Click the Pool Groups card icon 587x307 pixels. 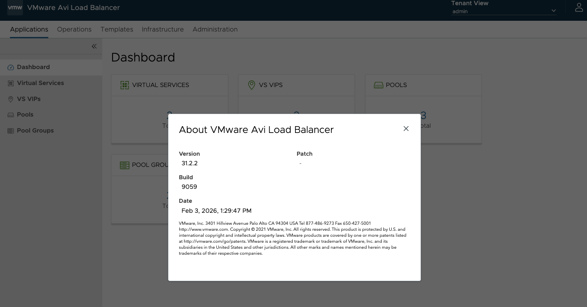pos(125,165)
